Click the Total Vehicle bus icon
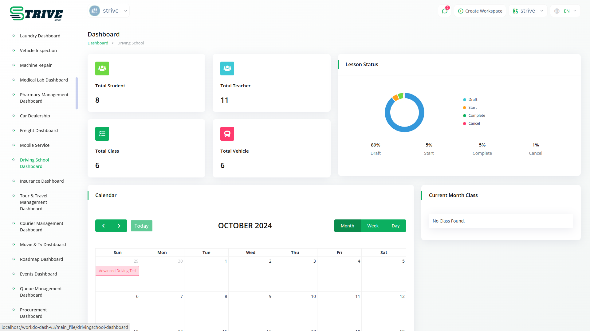Viewport: 590px width, 331px height. click(x=227, y=134)
